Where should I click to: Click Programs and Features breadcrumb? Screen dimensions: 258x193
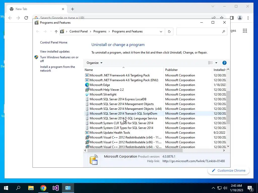[127, 31]
